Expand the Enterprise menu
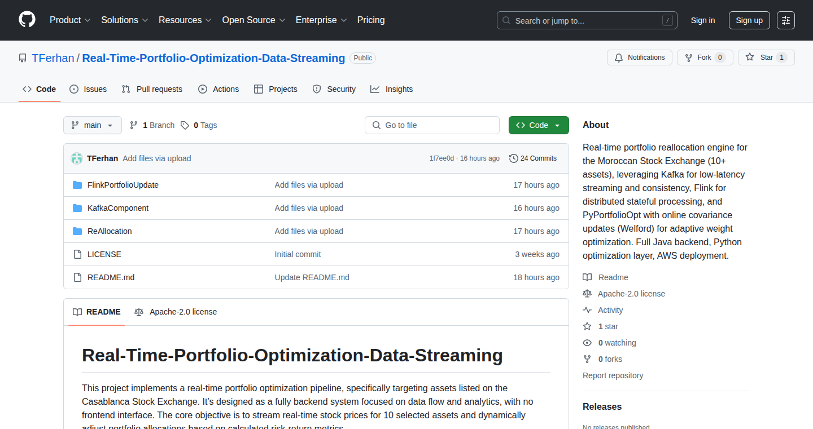This screenshot has width=813, height=429. (x=322, y=20)
